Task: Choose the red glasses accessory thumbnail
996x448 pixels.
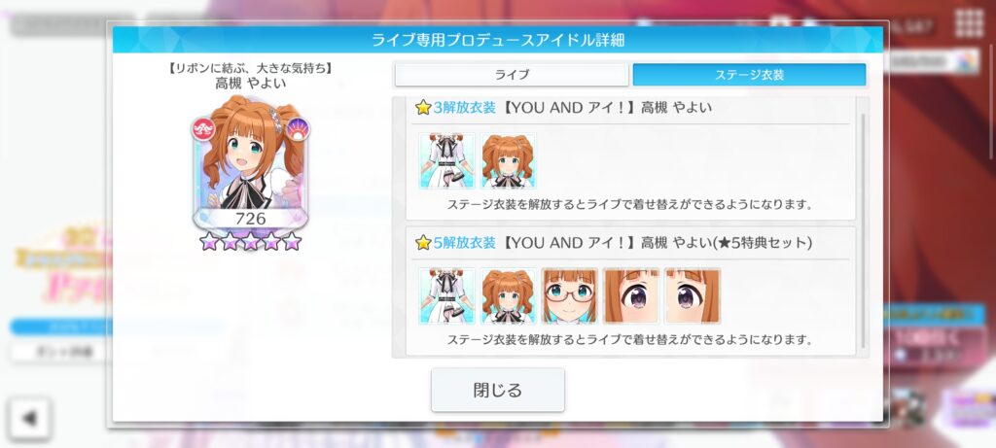Action: pyautogui.click(x=570, y=296)
